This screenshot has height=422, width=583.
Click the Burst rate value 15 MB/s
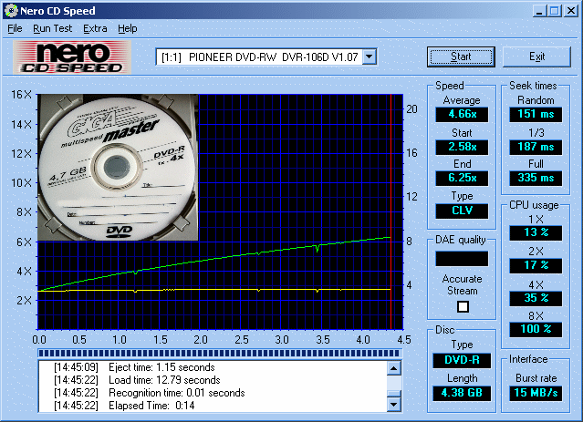tap(536, 393)
